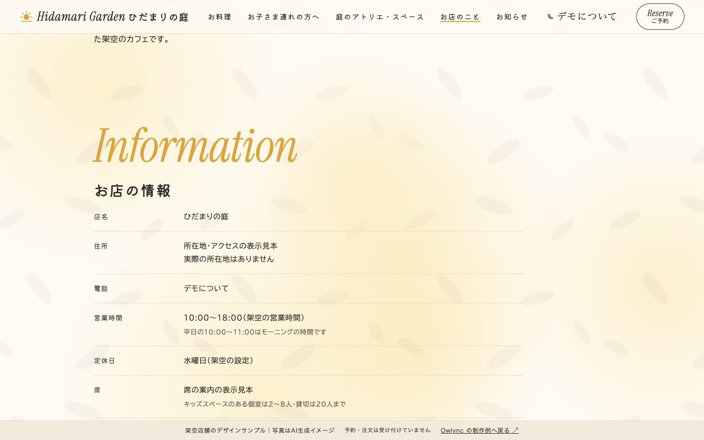Click the 住所 row label

click(x=101, y=246)
